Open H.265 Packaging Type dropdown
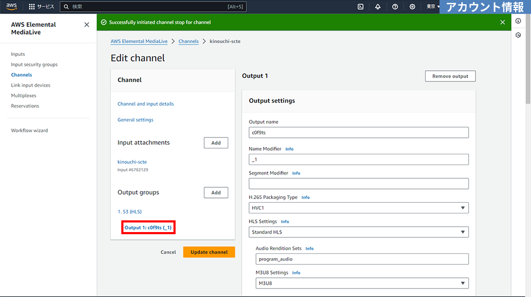The height and width of the screenshot is (297, 531). pos(359,208)
